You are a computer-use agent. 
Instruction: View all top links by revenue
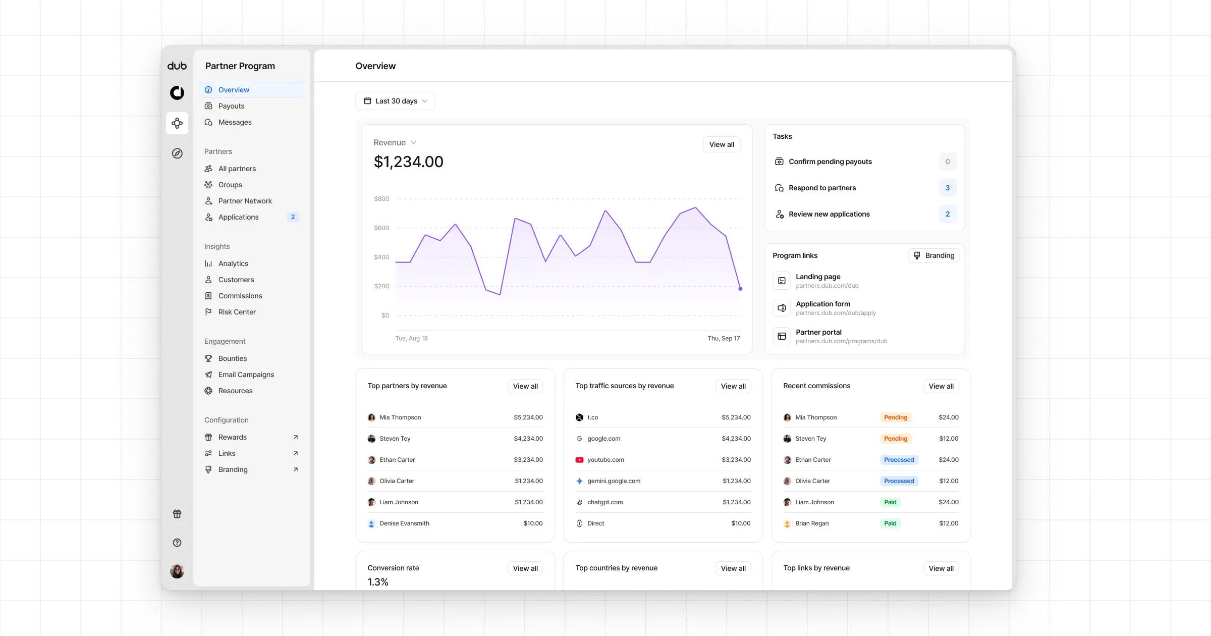click(x=941, y=568)
